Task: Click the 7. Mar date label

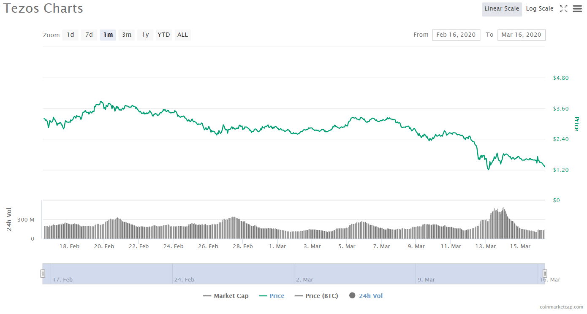Action: click(x=381, y=246)
